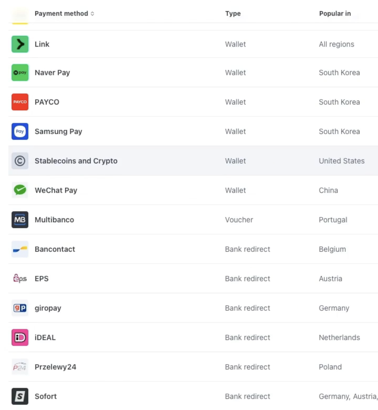Open the iDEAL payment method entry
378x410 pixels.
coord(45,337)
